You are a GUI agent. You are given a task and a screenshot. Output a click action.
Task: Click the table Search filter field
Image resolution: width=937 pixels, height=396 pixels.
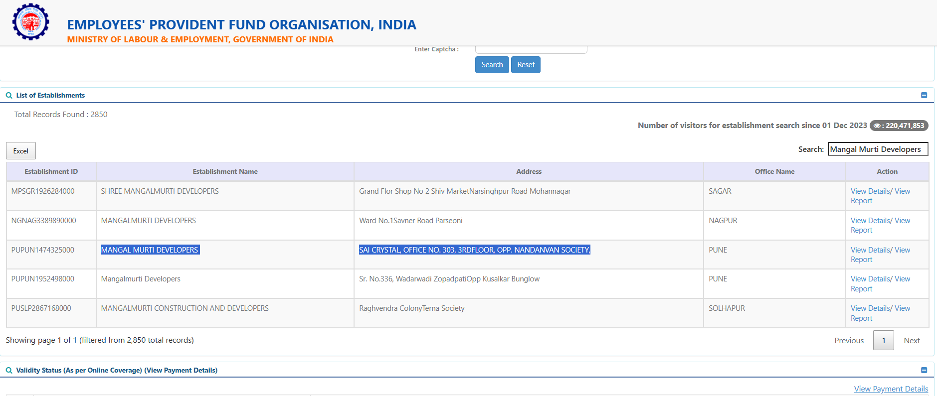pos(878,149)
